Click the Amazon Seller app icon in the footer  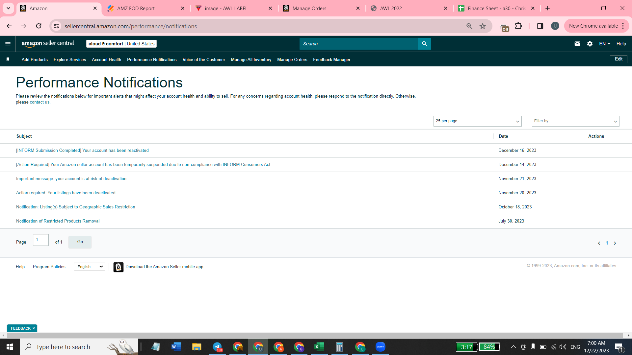118,267
